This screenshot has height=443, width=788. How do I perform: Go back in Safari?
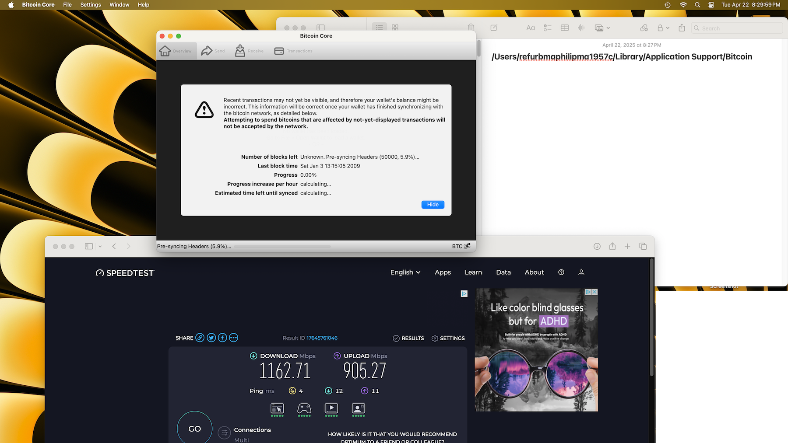114,246
